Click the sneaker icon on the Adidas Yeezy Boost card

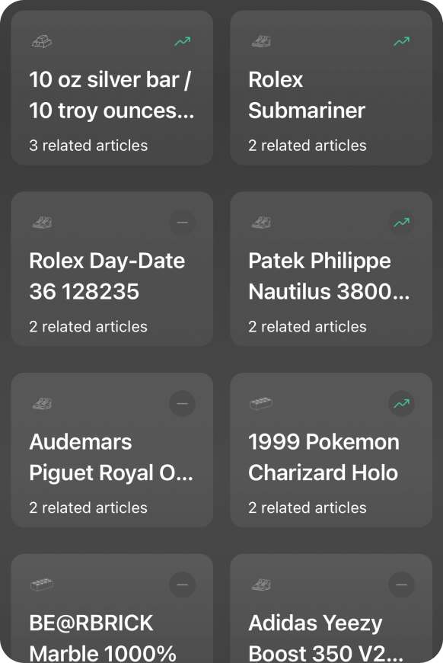point(261,585)
